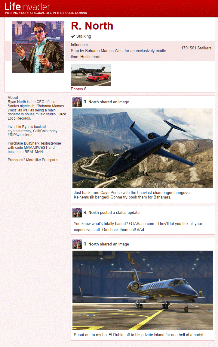Open R. North name on status update post

[x=91, y=213]
